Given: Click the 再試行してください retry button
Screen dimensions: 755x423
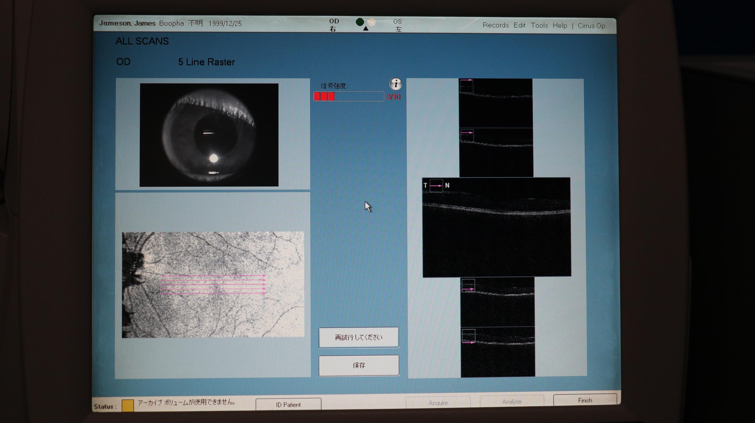Looking at the screenshot, I should 359,337.
